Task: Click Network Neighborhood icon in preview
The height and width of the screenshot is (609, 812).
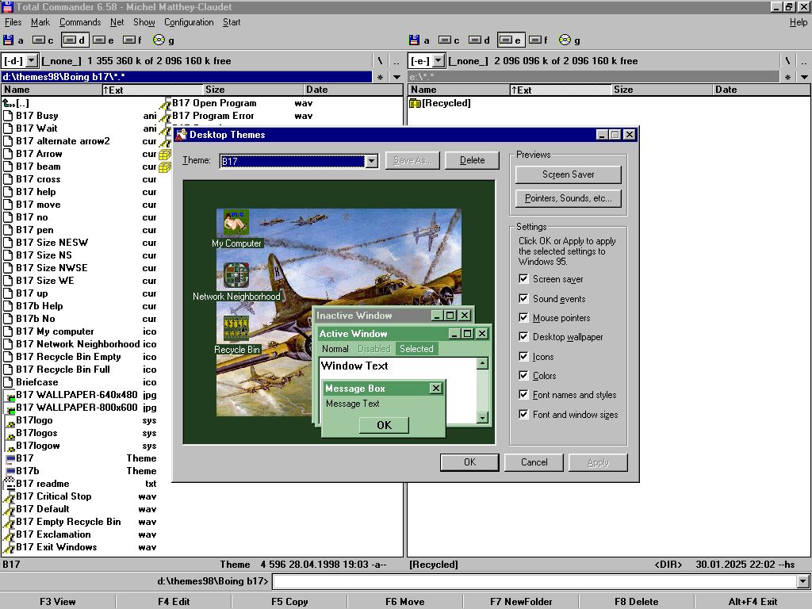Action: (236, 276)
